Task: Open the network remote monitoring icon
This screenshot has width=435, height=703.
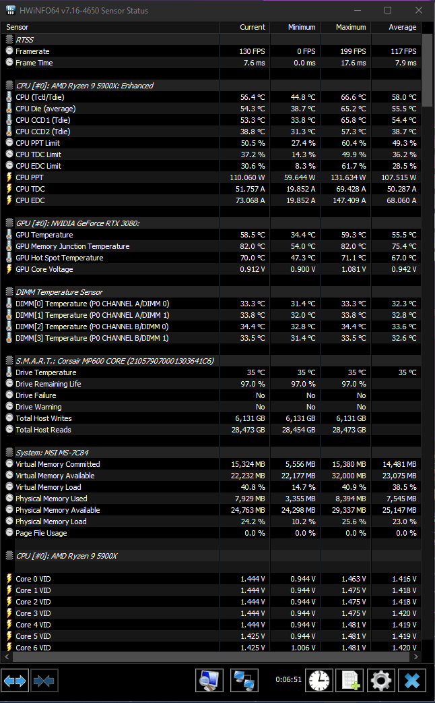Action: coord(244,681)
